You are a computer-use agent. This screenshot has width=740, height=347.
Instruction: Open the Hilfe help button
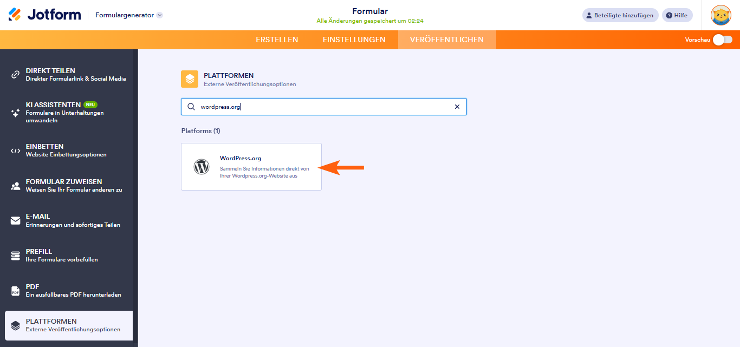(x=677, y=15)
